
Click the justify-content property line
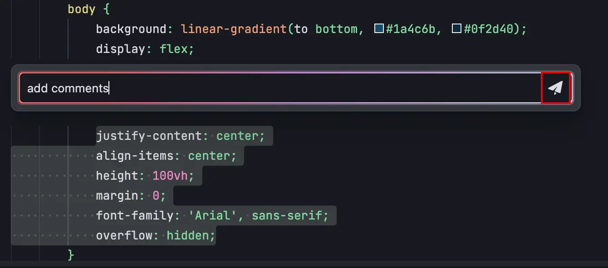pos(180,136)
